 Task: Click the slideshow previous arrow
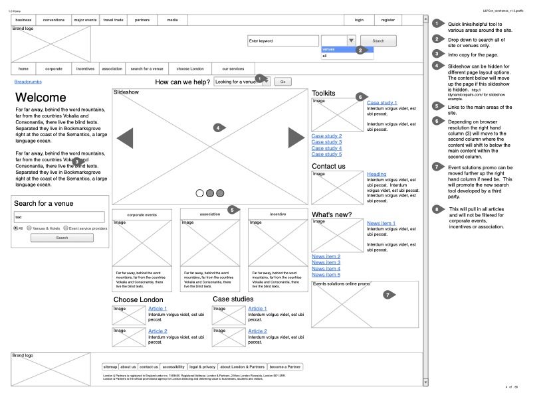125,138
